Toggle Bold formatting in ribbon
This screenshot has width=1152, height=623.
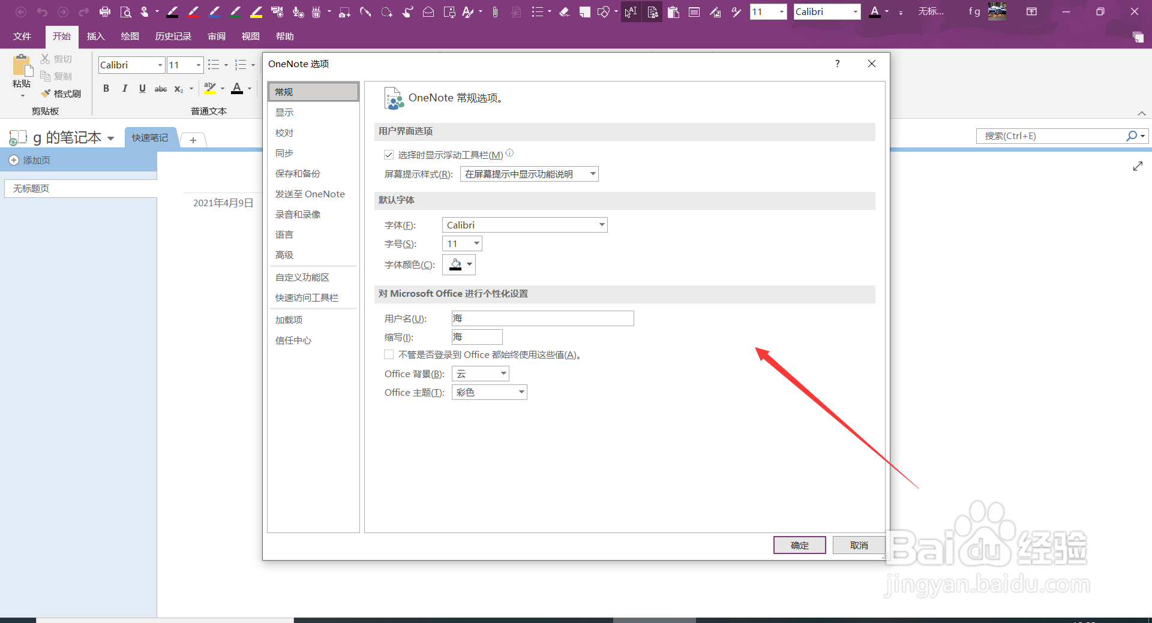[106, 89]
